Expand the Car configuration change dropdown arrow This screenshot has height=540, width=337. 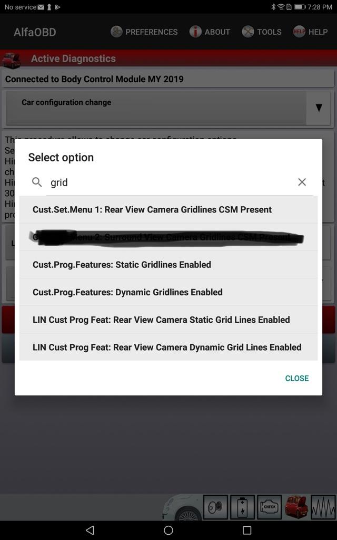coord(319,108)
